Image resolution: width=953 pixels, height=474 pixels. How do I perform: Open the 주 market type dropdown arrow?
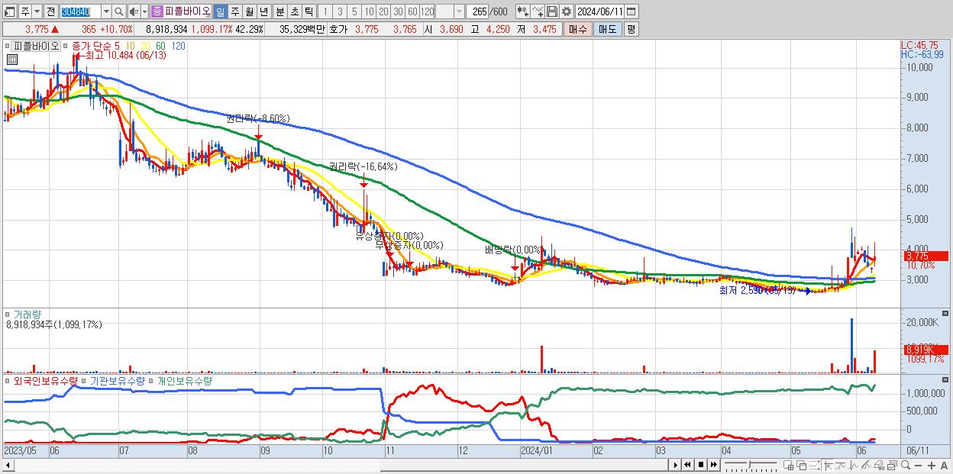[x=37, y=11]
